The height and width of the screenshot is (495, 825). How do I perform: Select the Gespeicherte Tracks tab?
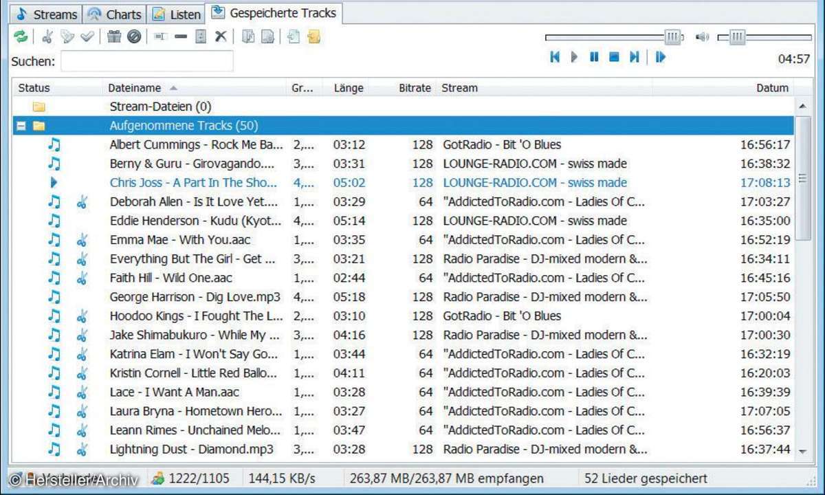coord(274,12)
